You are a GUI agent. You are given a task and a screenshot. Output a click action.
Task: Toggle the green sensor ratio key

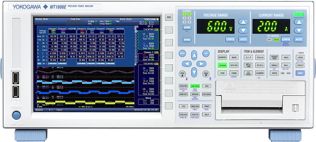[x=299, y=14]
